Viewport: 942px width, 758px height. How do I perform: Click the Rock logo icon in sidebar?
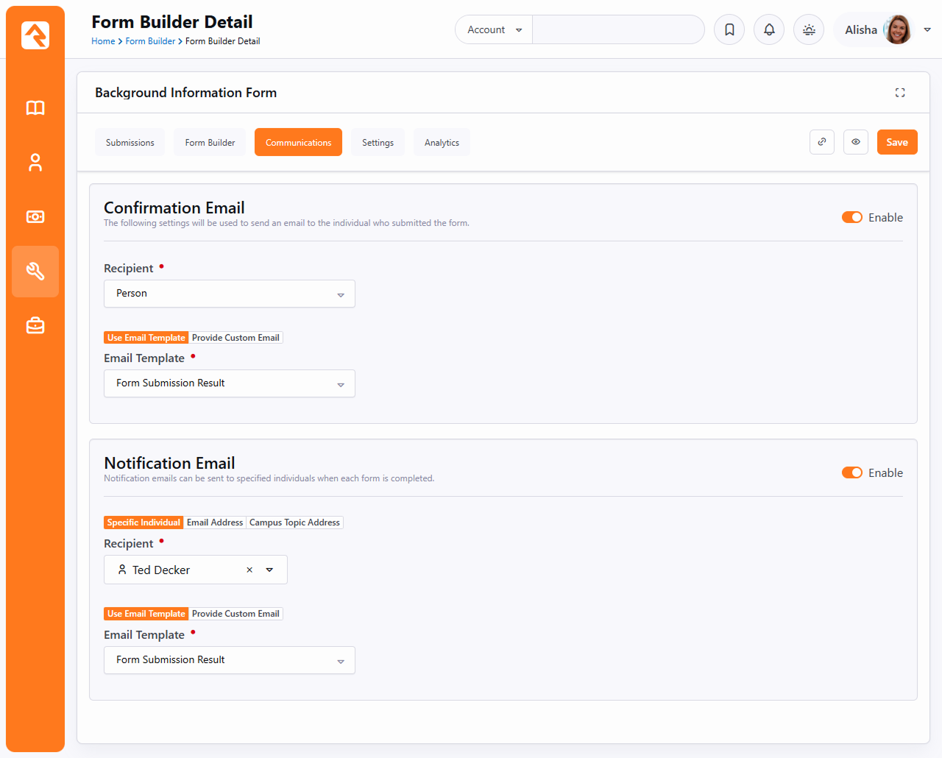[35, 35]
